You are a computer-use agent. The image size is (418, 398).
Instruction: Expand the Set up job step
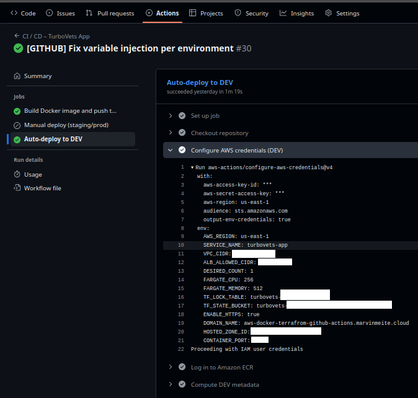[171, 116]
